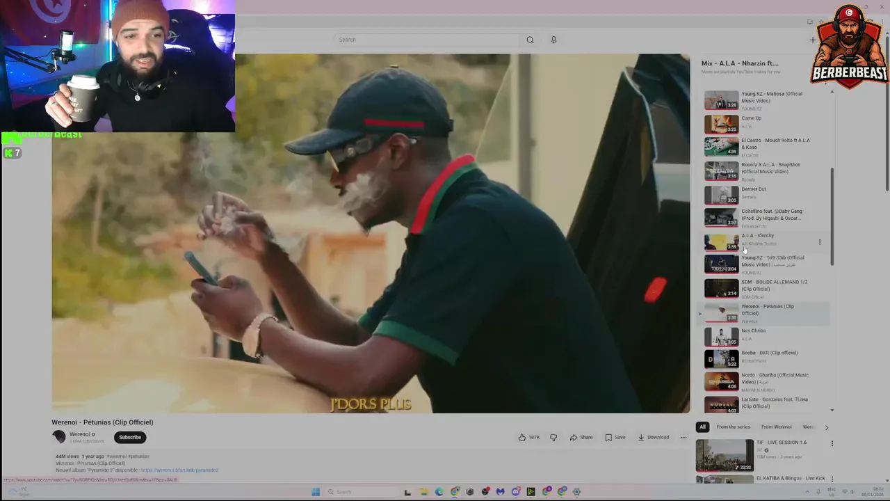Open Werenoi channel name link
The width and height of the screenshot is (890, 501).
point(79,434)
